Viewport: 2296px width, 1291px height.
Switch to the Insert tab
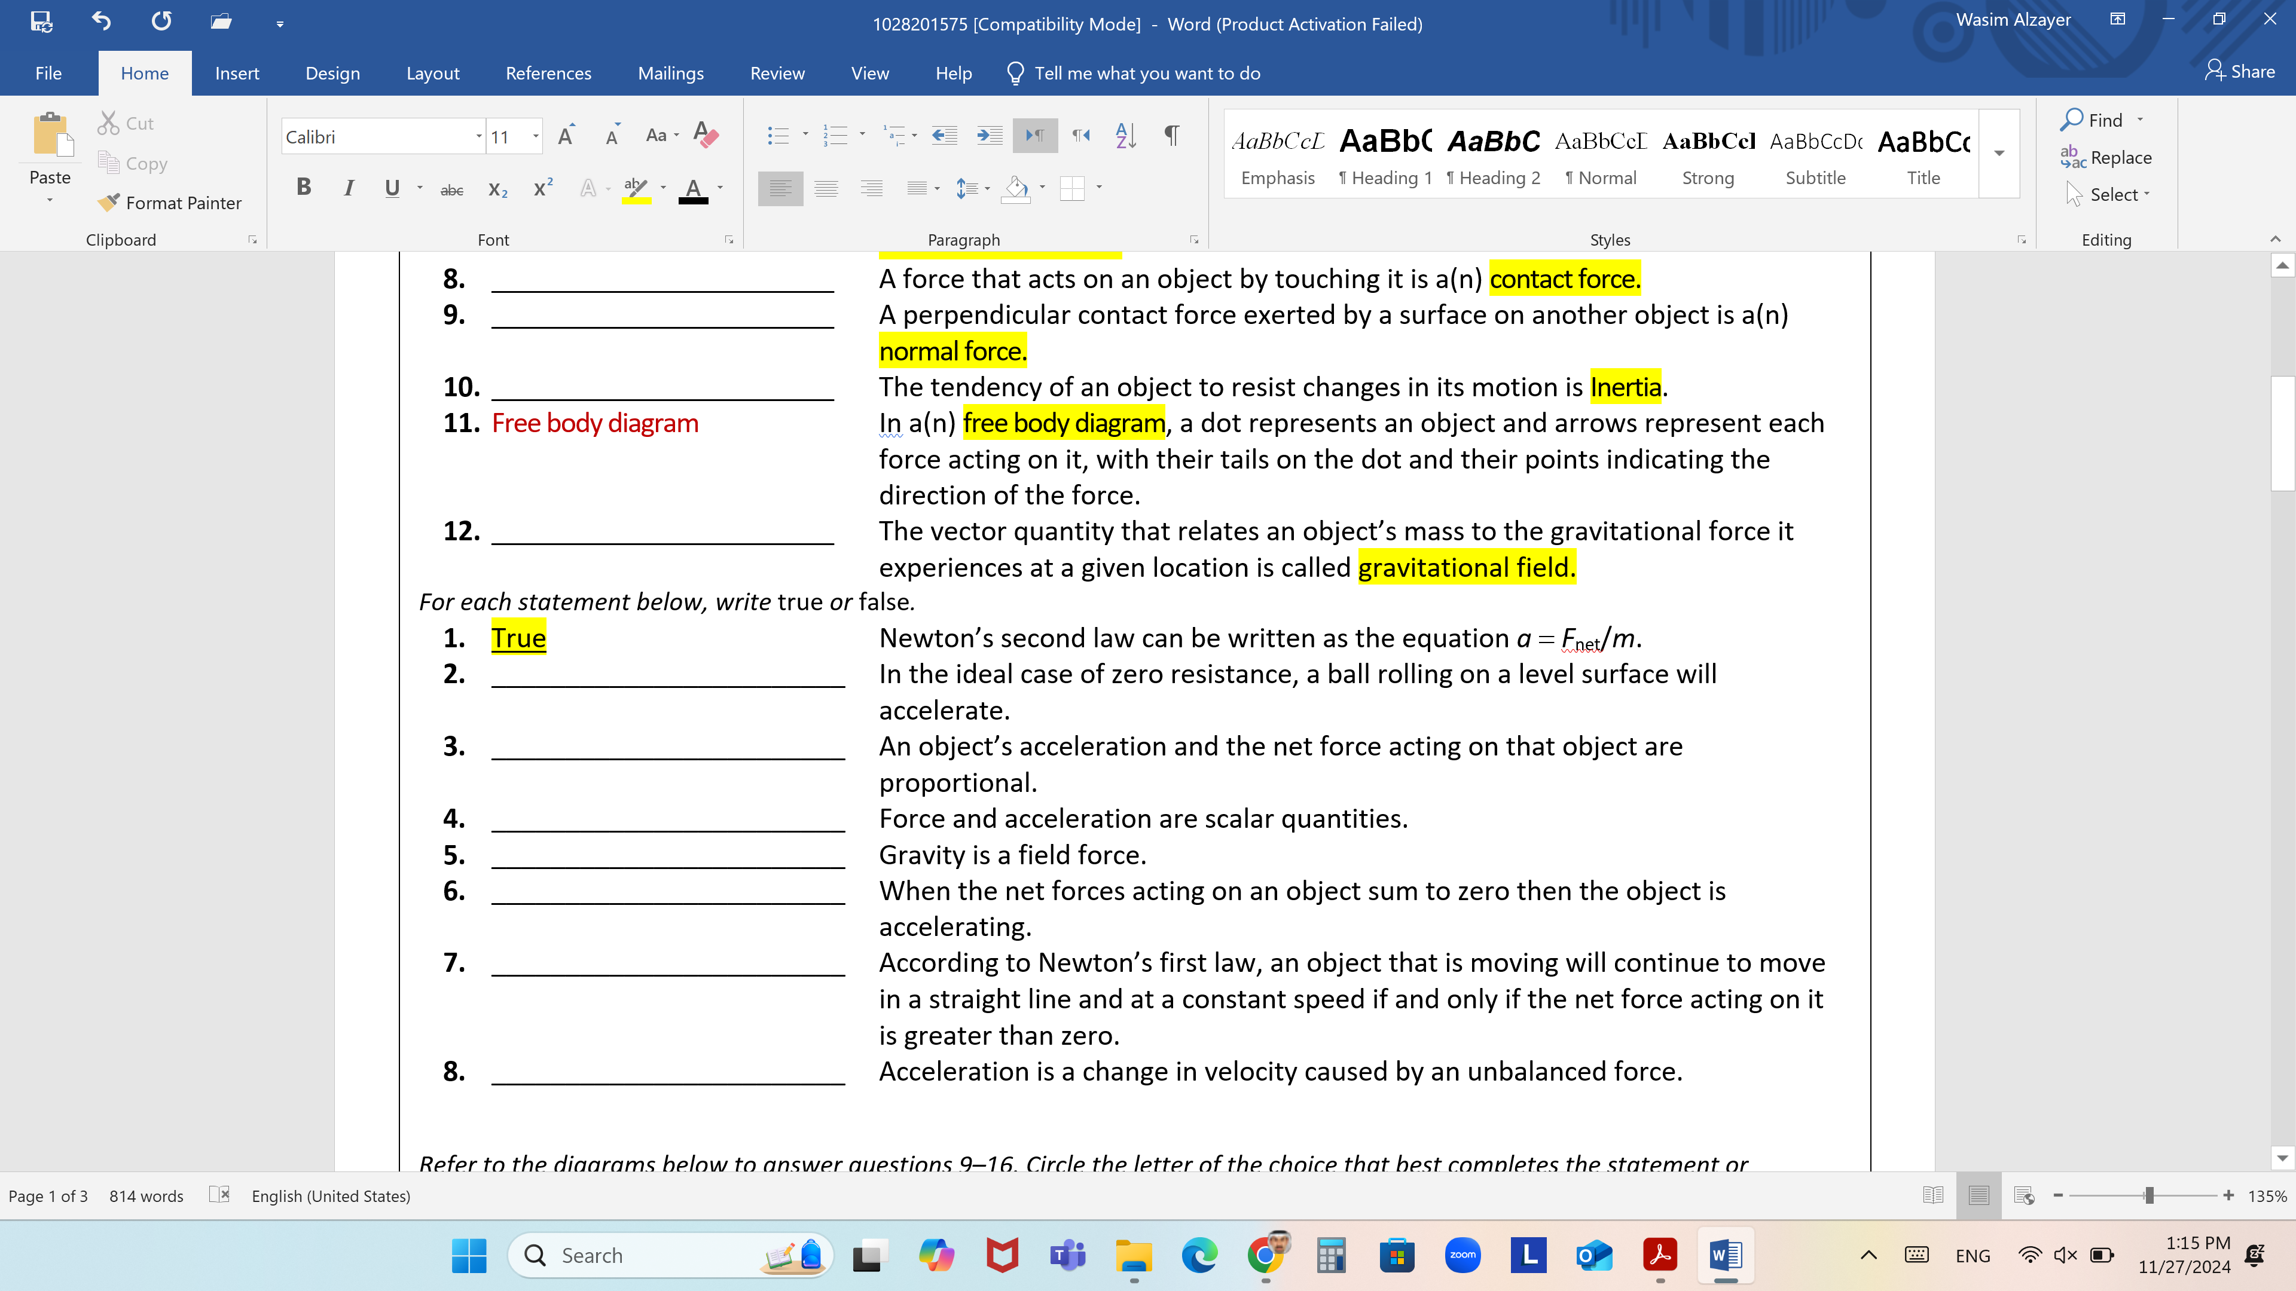coord(237,73)
